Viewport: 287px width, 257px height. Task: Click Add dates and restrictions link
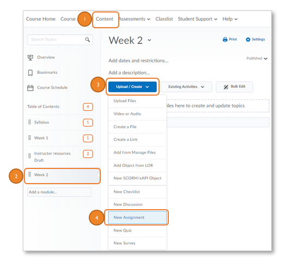point(138,61)
